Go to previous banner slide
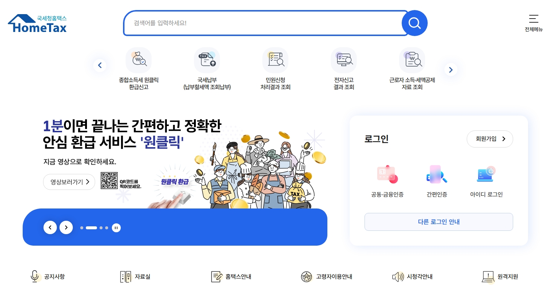The width and height of the screenshot is (544, 304). pyautogui.click(x=50, y=227)
